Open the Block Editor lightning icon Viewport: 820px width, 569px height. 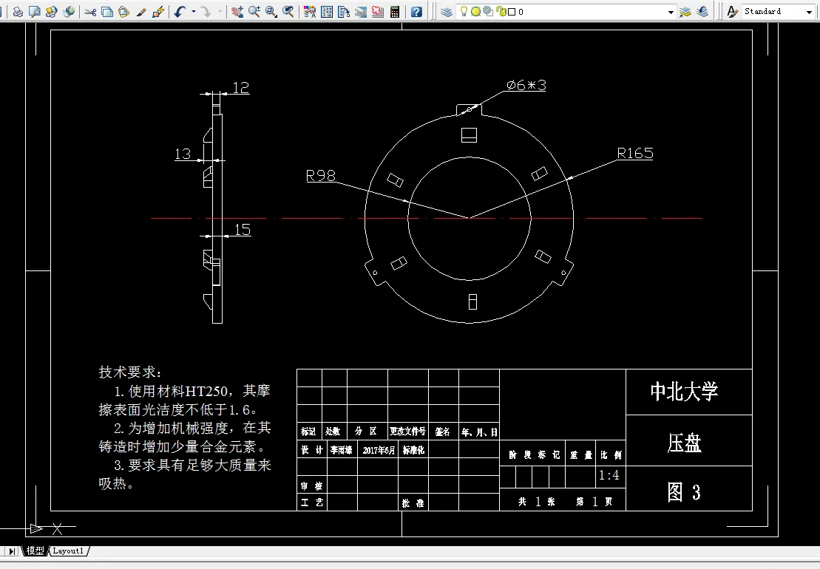(x=158, y=12)
